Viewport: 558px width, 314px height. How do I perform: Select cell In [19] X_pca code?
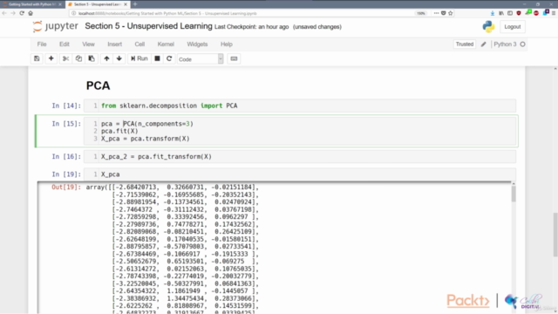coord(300,174)
